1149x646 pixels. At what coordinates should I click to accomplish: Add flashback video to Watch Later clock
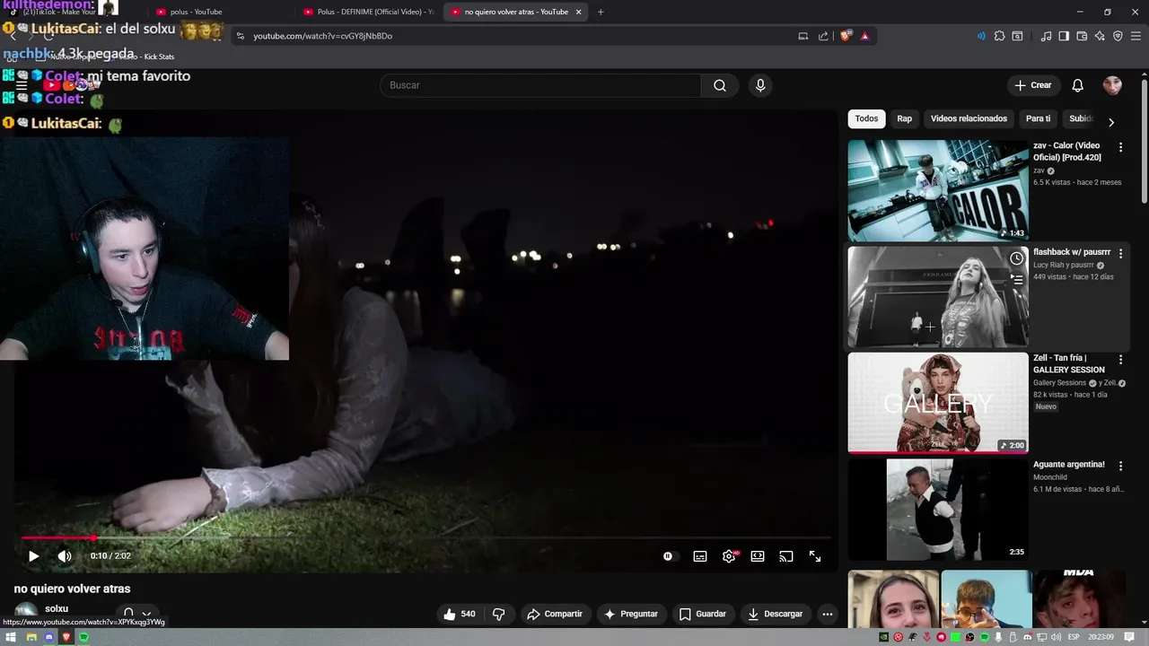click(x=1016, y=258)
